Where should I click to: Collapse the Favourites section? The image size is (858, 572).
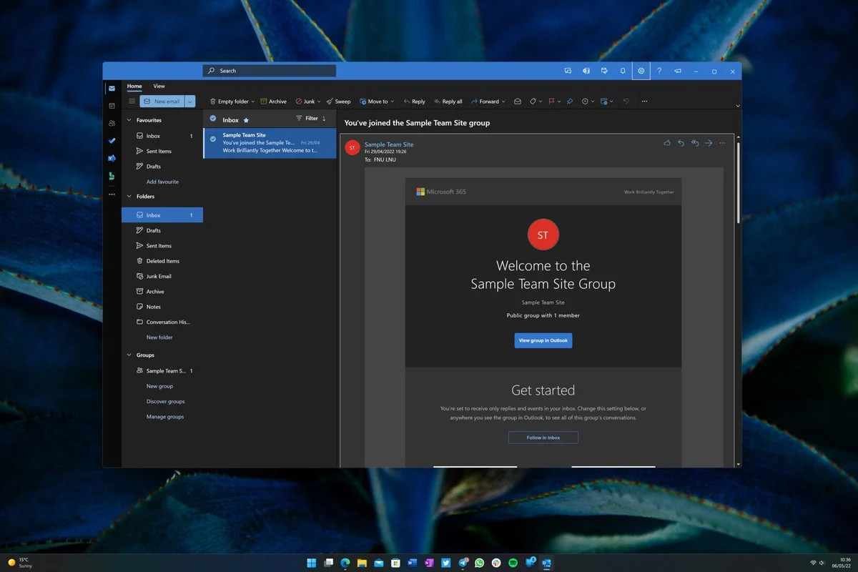(129, 120)
